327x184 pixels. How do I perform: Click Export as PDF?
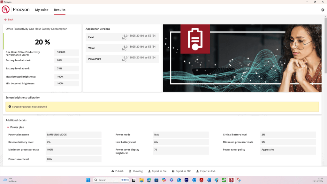181,171
